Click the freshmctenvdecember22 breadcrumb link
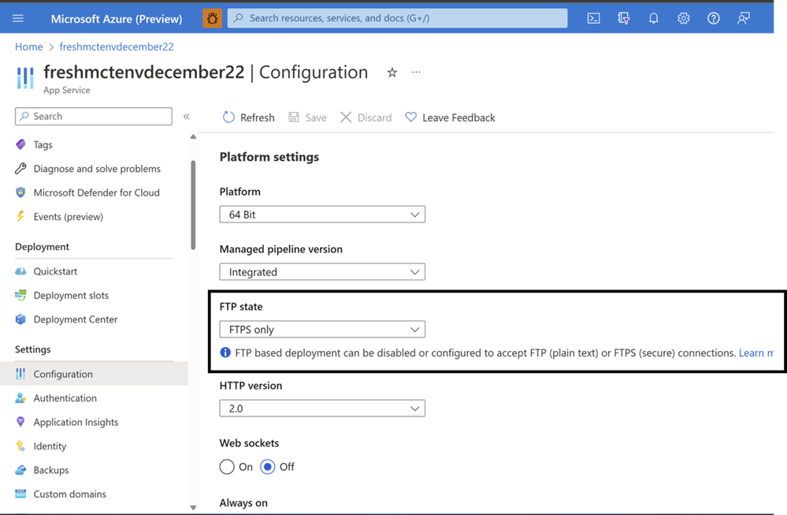Screen dimensions: 787x515 pos(117,47)
